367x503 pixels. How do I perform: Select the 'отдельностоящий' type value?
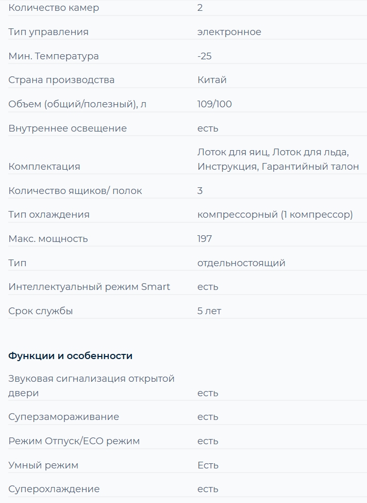[x=241, y=263]
